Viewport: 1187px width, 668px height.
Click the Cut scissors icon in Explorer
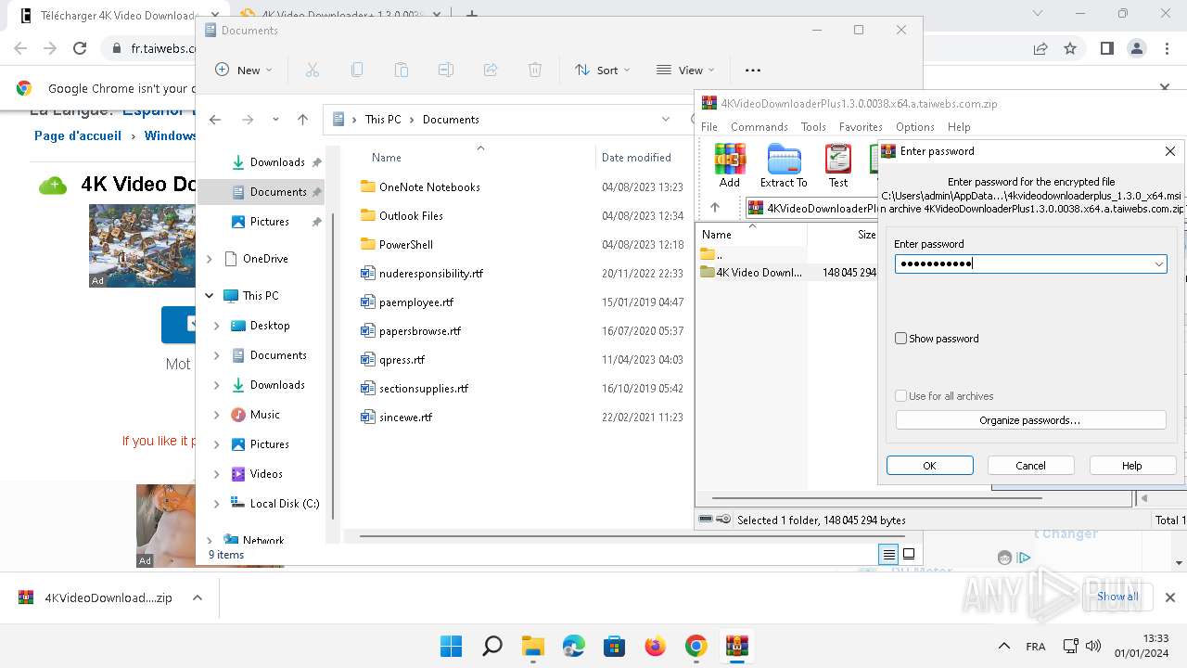[x=313, y=70]
